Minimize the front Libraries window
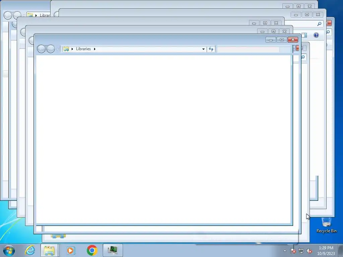This screenshot has width=343, height=257. [x=271, y=39]
